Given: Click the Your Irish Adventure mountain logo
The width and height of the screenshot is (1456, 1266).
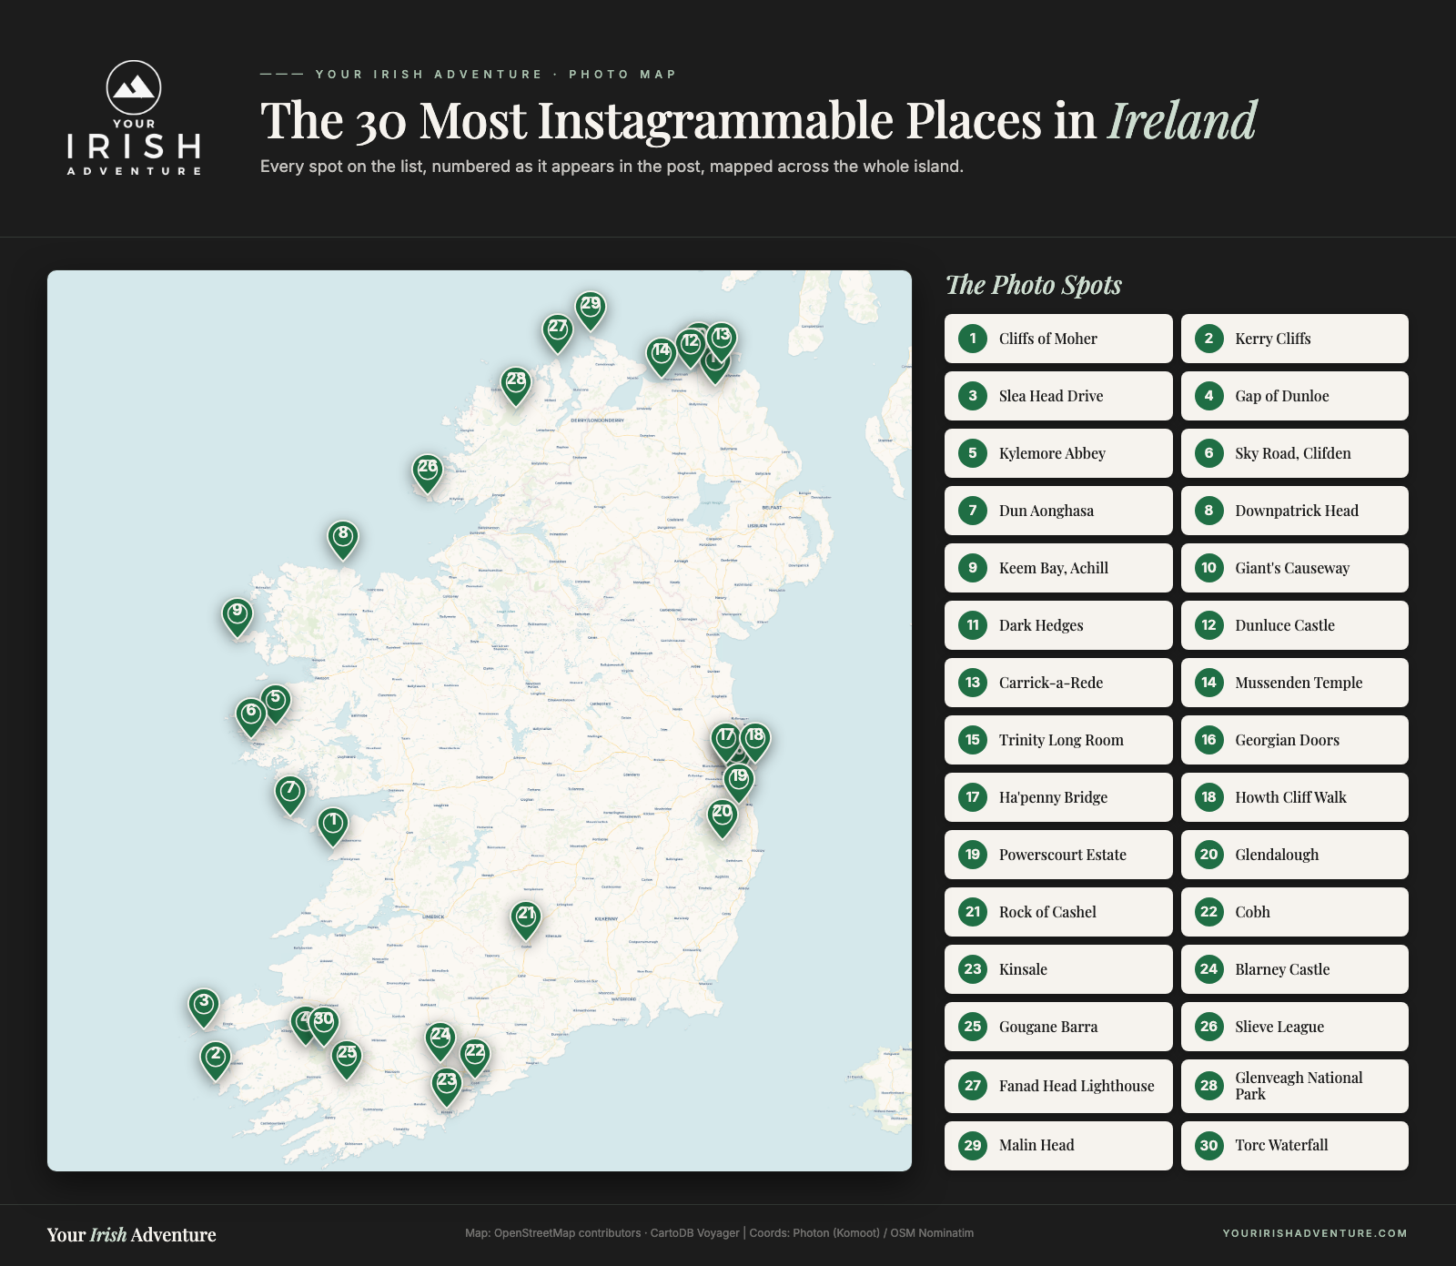Looking at the screenshot, I should 134,117.
